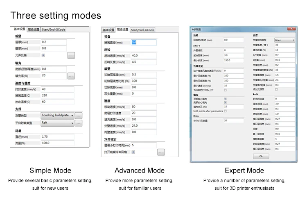This screenshot has height=200, width=307.
Task: Click Expert support angle field showing 30
Action: [x=284, y=45]
